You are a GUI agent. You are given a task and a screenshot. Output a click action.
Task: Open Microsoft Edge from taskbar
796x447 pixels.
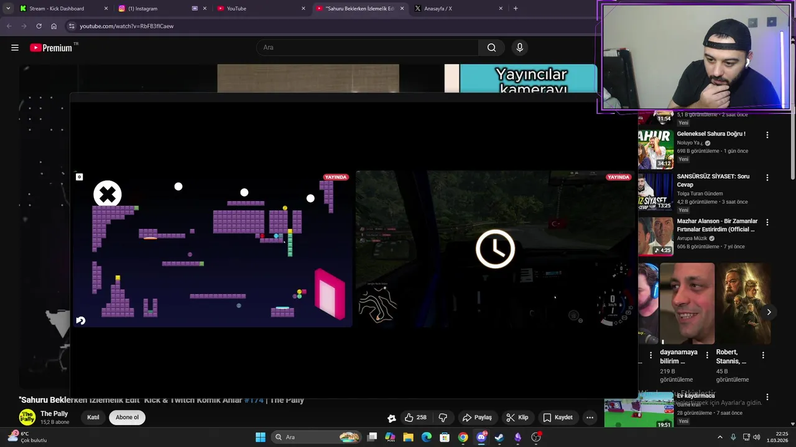pos(427,437)
